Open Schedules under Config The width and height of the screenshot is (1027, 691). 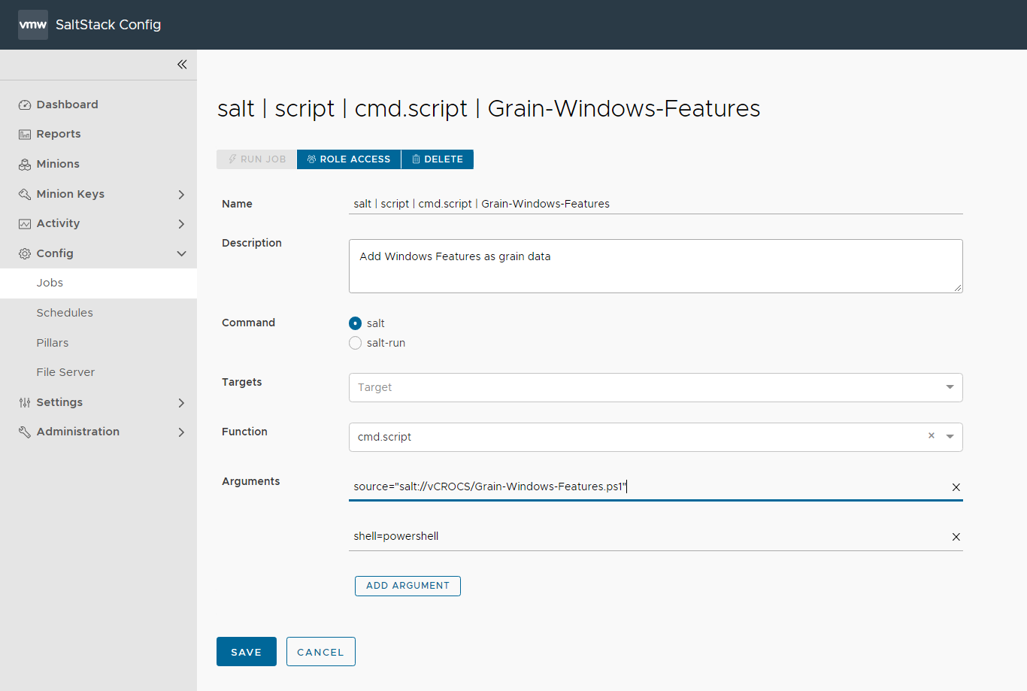point(65,313)
